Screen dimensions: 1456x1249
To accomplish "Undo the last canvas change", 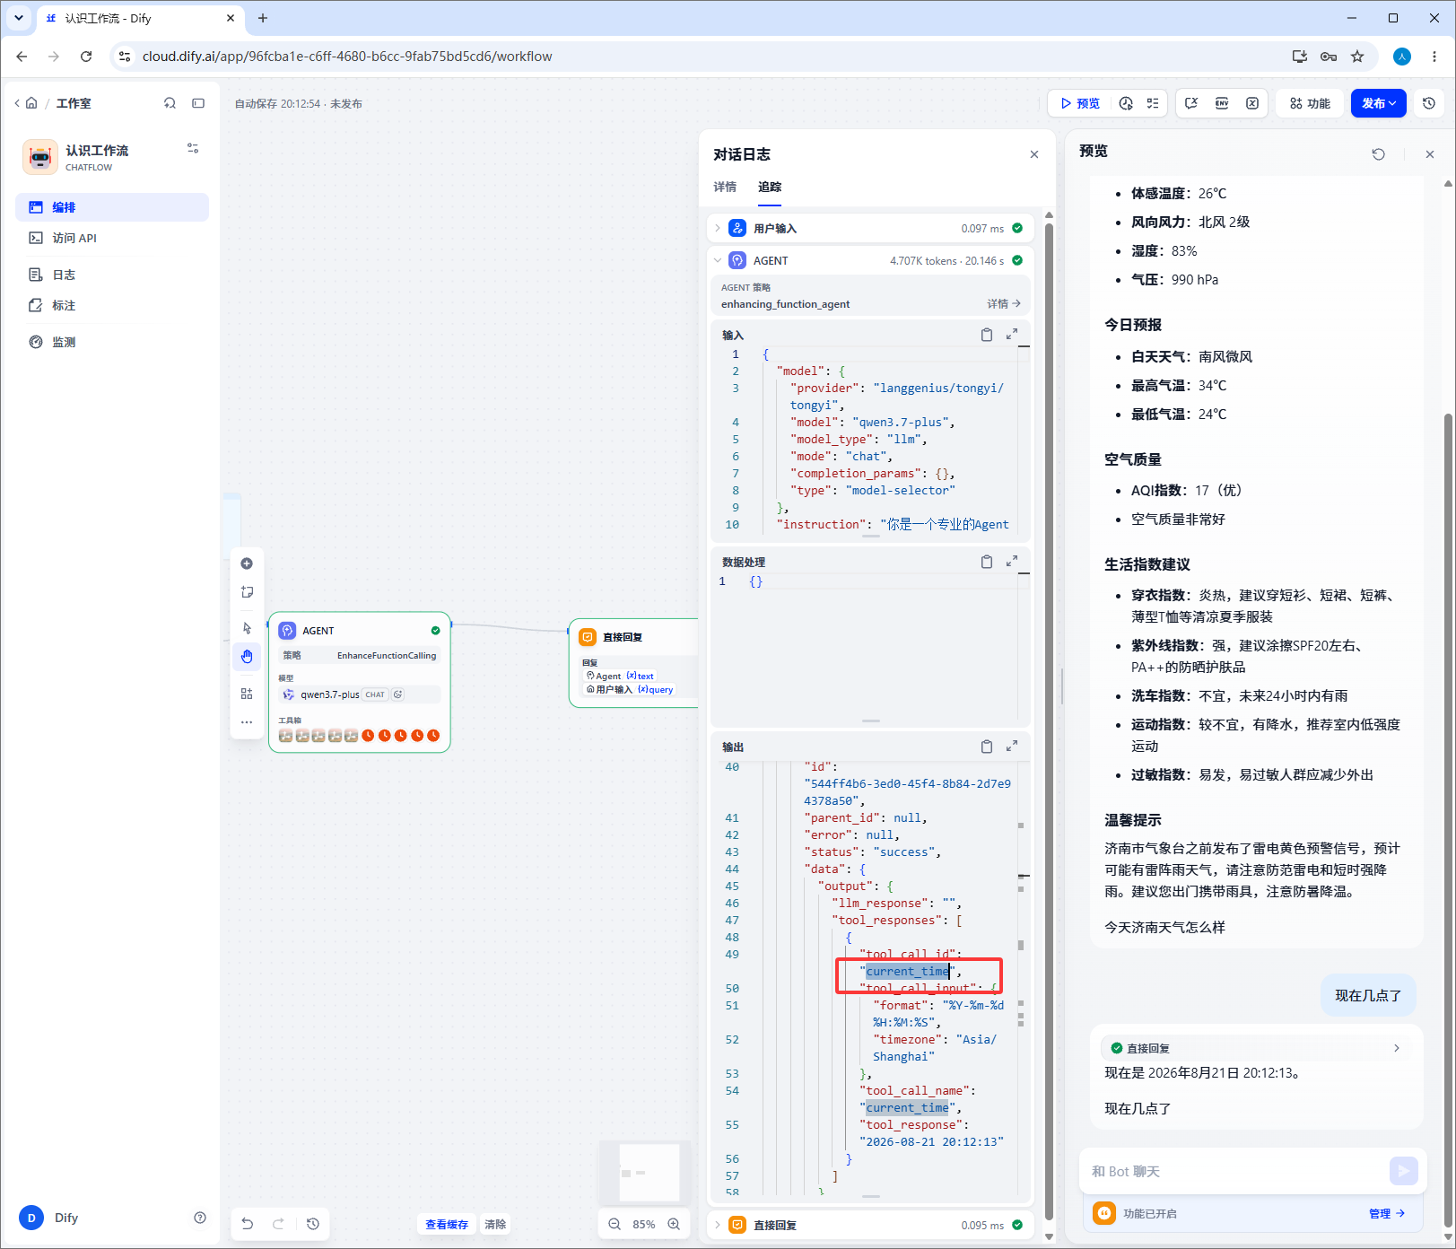I will pos(248,1224).
